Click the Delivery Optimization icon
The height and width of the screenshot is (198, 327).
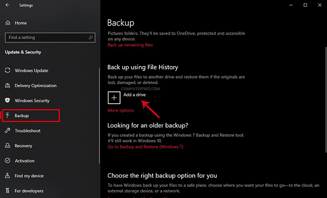8,85
